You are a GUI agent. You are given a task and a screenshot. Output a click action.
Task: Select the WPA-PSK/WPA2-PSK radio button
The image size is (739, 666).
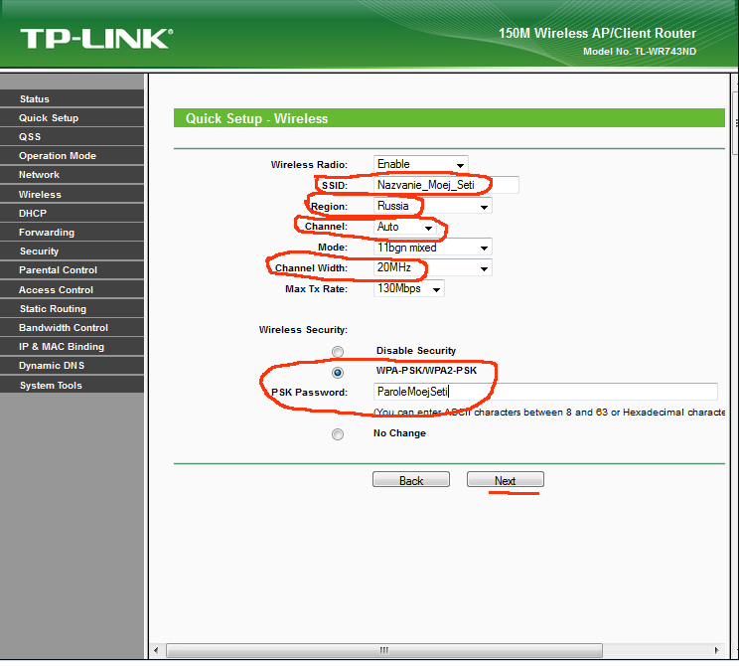[x=338, y=372]
